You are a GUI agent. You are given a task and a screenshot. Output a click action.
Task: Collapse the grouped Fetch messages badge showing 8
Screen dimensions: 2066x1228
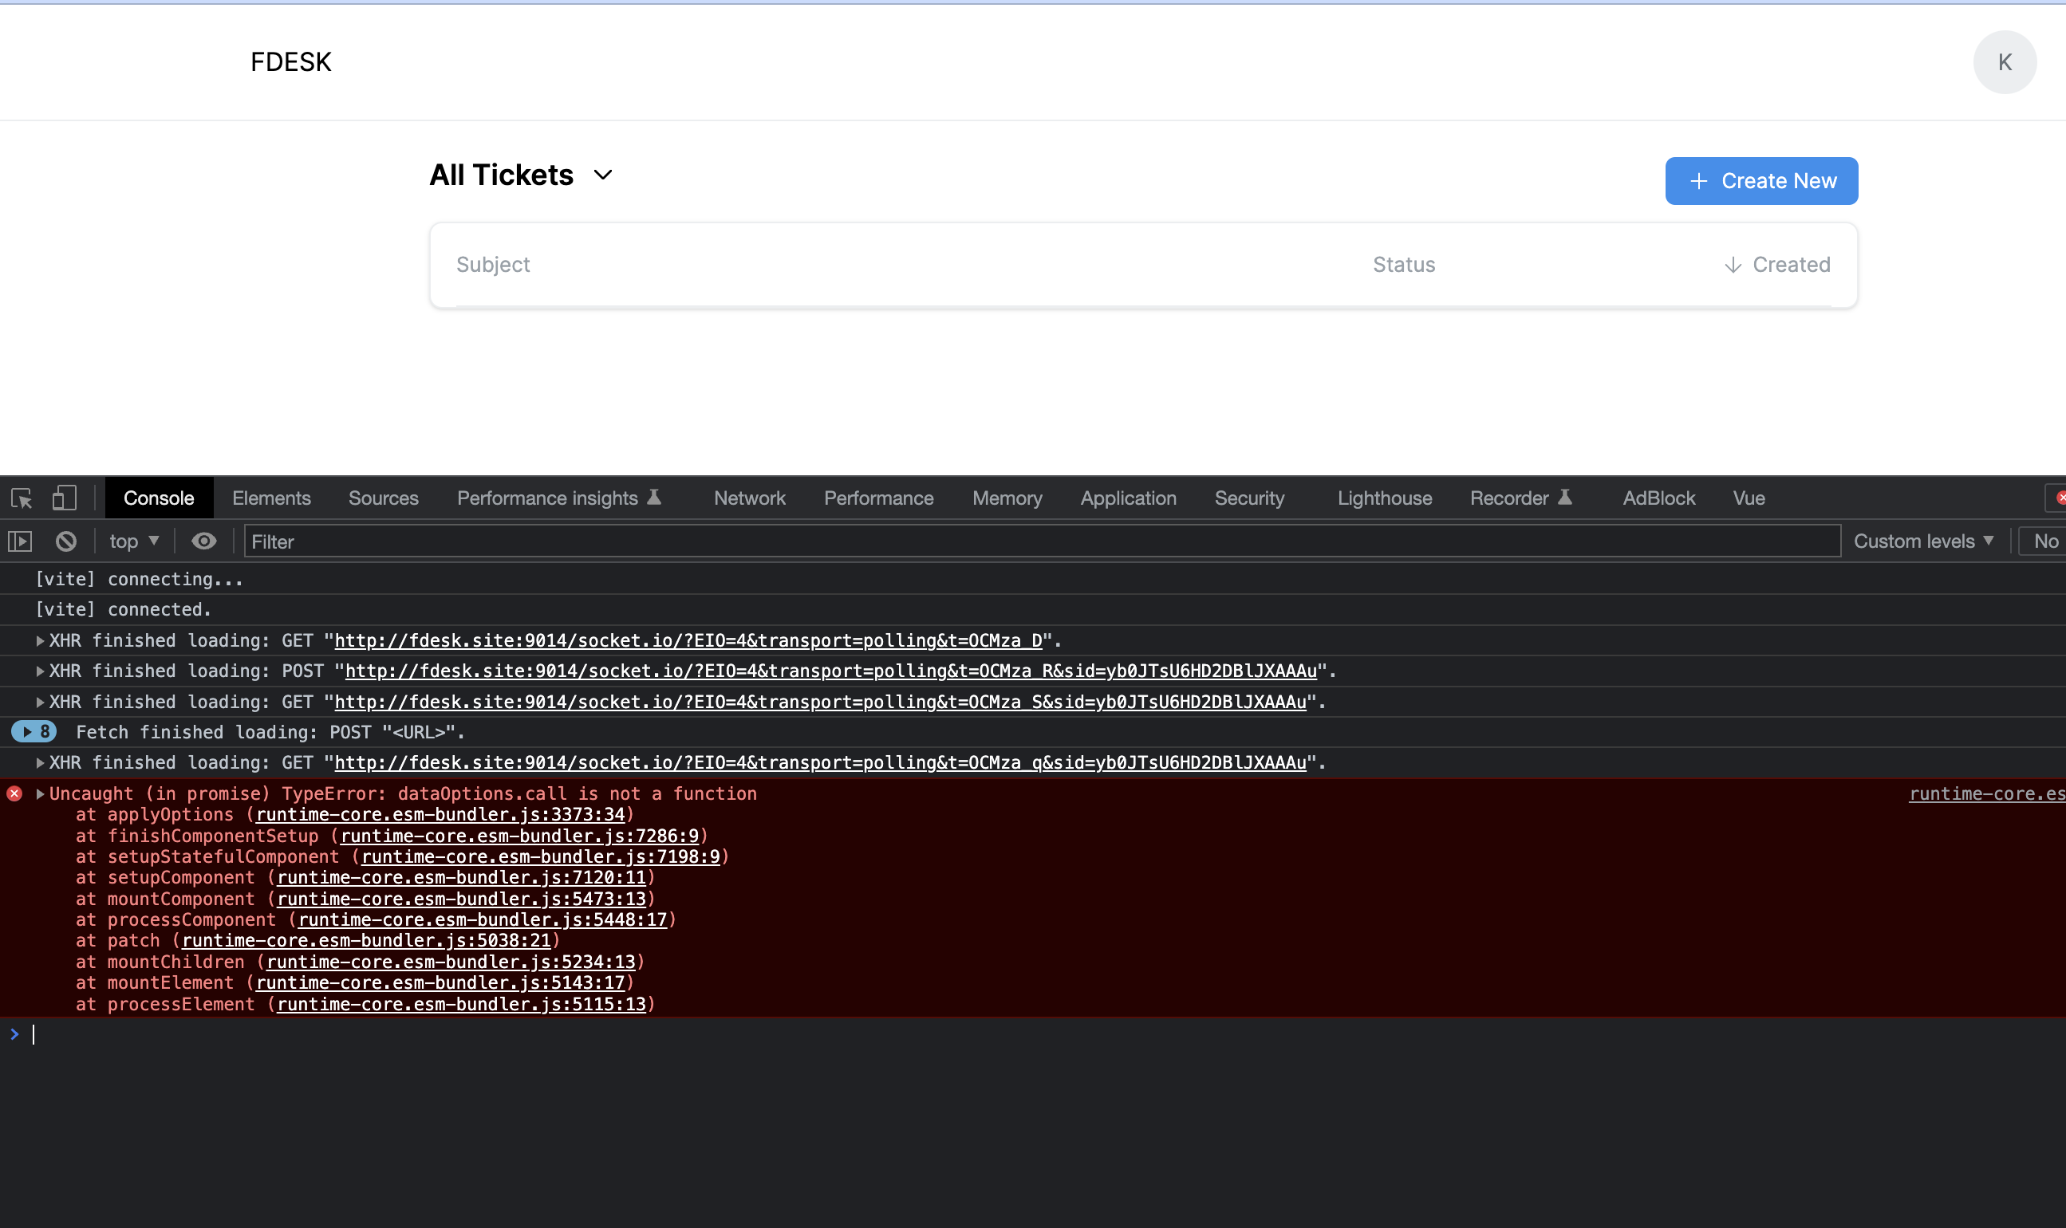[x=34, y=731]
